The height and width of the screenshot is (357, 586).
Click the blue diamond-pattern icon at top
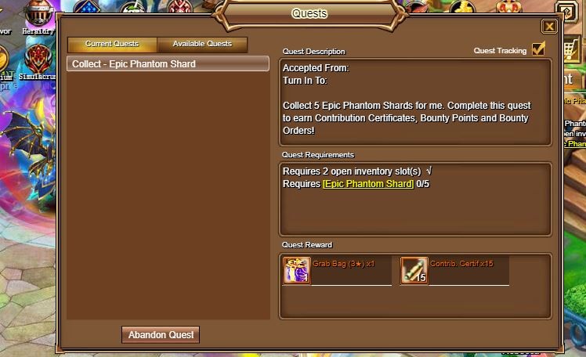86,6
